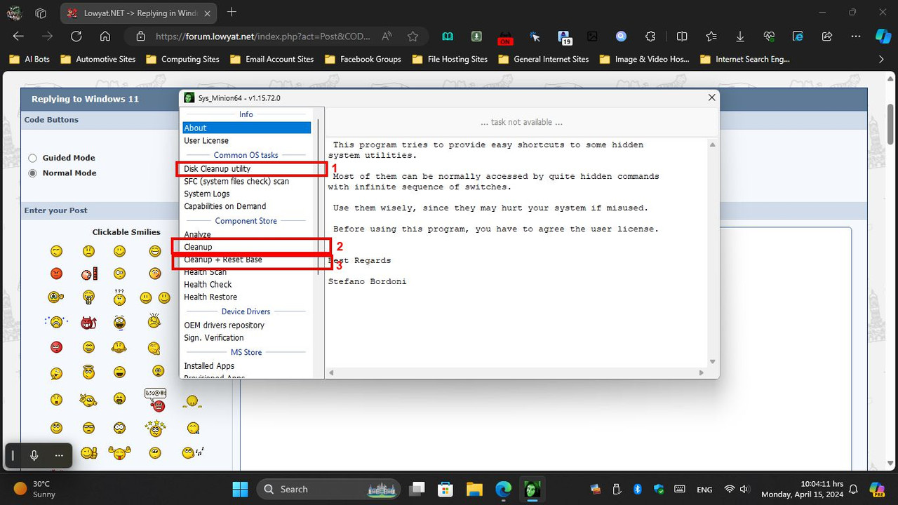Select the Normal Mode radio button

tap(32, 173)
